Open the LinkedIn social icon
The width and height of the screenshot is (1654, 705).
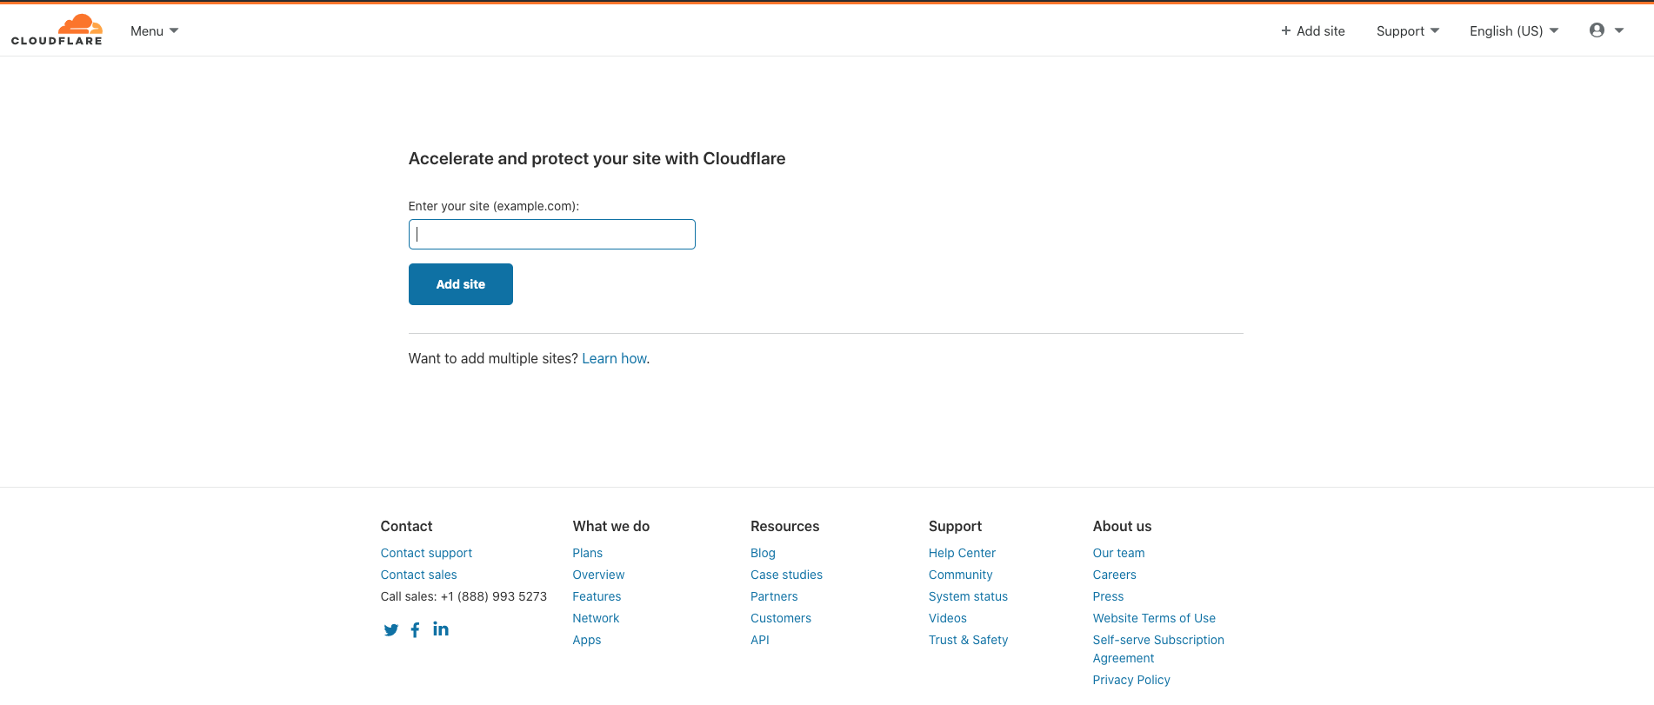click(441, 629)
